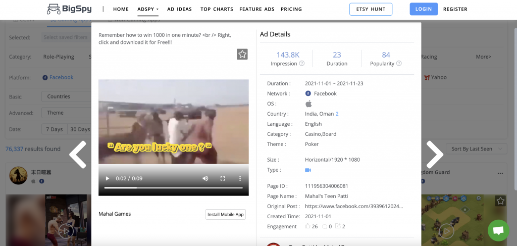517x246 pixels.
Task: Open the original Facebook post link
Action: pos(354,206)
